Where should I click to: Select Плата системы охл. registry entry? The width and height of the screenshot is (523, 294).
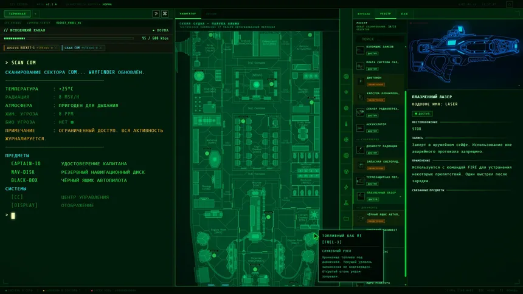[x=380, y=66]
